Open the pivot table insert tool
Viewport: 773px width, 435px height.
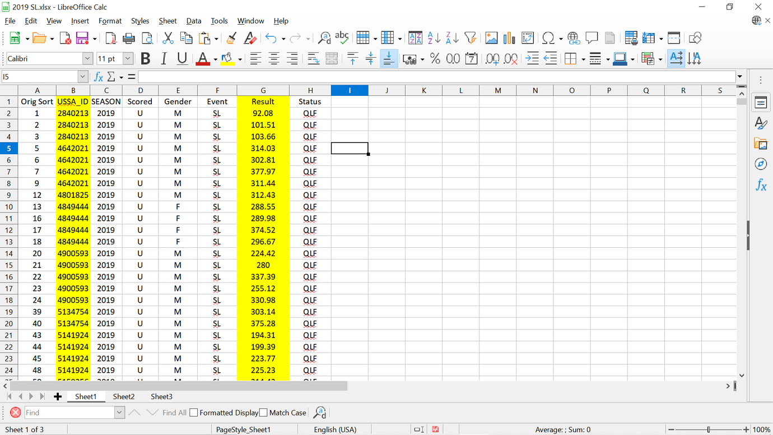tap(527, 38)
